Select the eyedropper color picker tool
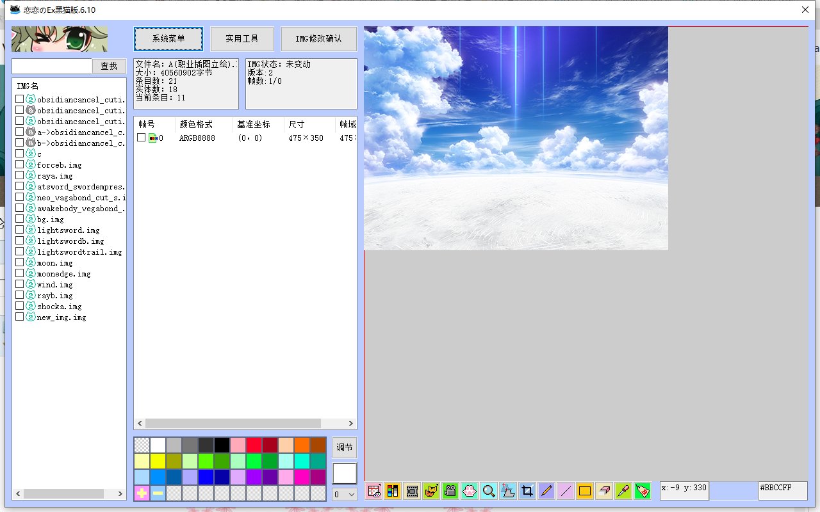820x512 pixels. tap(623, 491)
